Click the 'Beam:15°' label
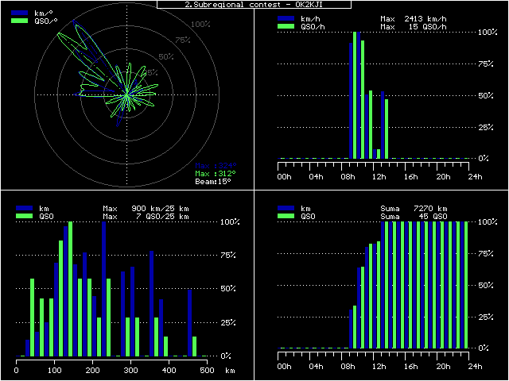 [x=213, y=182]
